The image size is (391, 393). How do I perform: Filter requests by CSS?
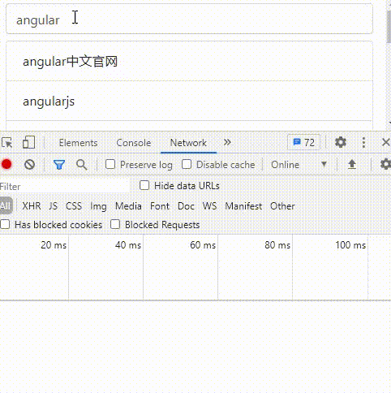click(x=74, y=206)
